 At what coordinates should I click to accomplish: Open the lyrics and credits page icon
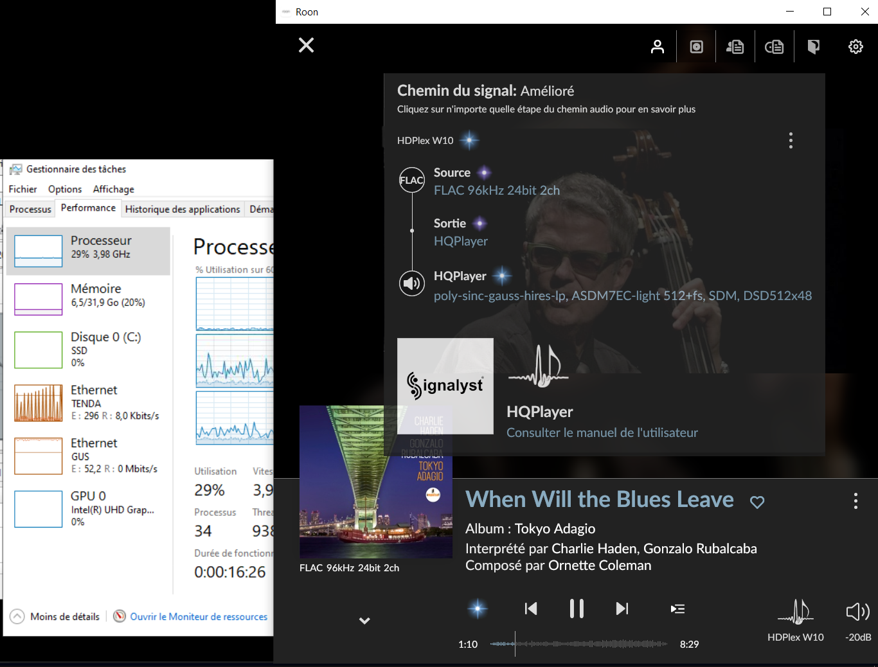pos(775,46)
